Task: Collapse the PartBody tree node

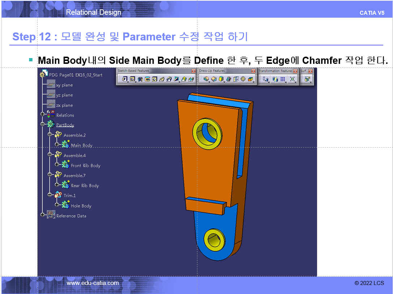Action: click(x=43, y=124)
